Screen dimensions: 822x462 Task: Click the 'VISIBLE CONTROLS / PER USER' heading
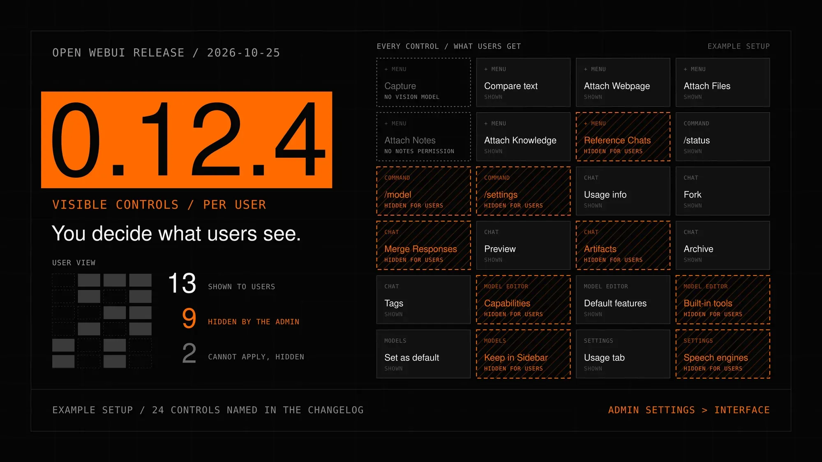tap(159, 205)
